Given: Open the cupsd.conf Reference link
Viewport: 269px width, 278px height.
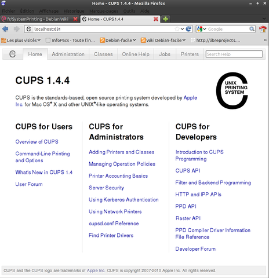Looking at the screenshot, I should pyautogui.click(x=114, y=224).
